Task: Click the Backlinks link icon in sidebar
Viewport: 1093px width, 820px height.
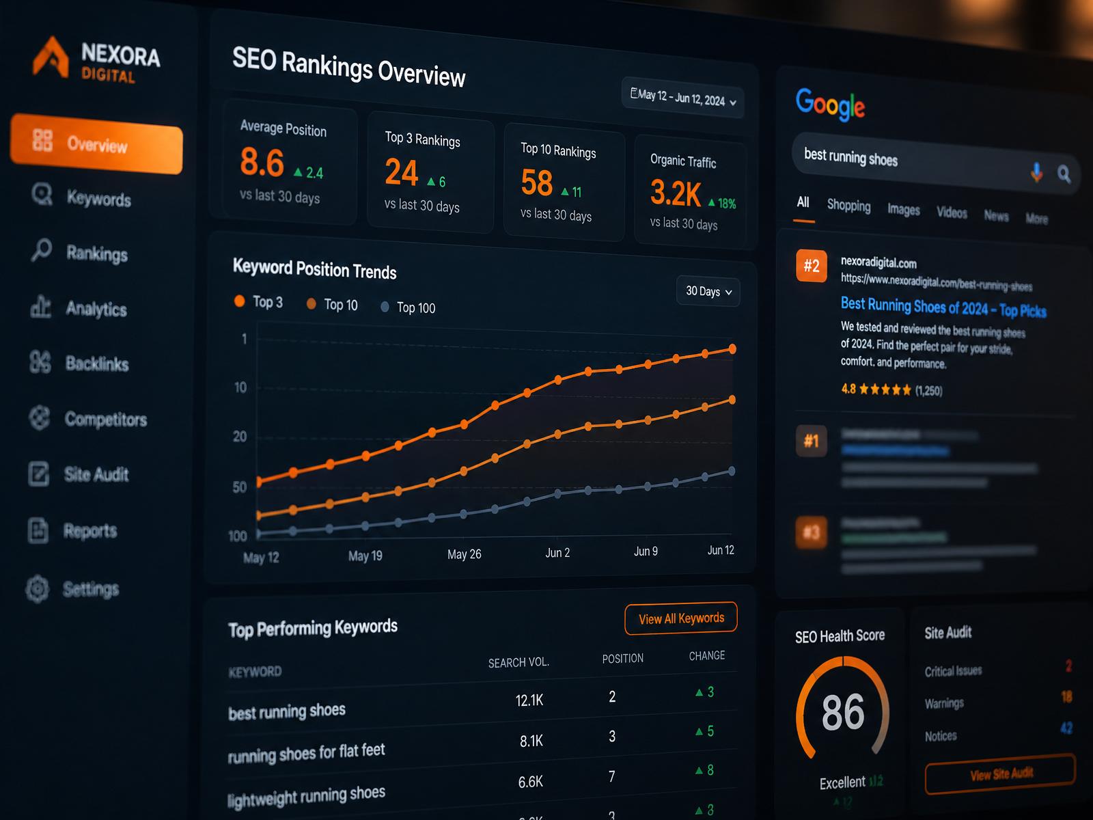Action: pyautogui.click(x=40, y=361)
